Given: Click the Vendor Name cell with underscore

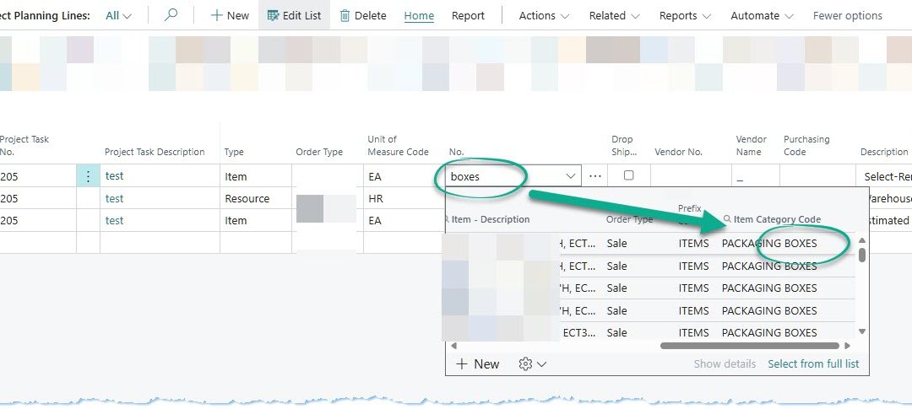Looking at the screenshot, I should (755, 176).
